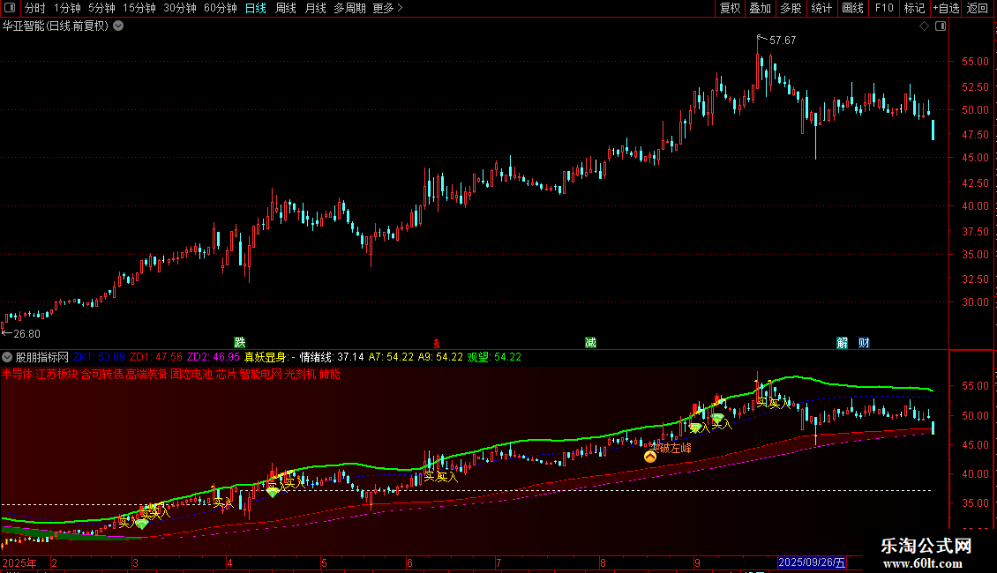Open the 复权 adjustment menu
997x573 pixels.
(730, 8)
